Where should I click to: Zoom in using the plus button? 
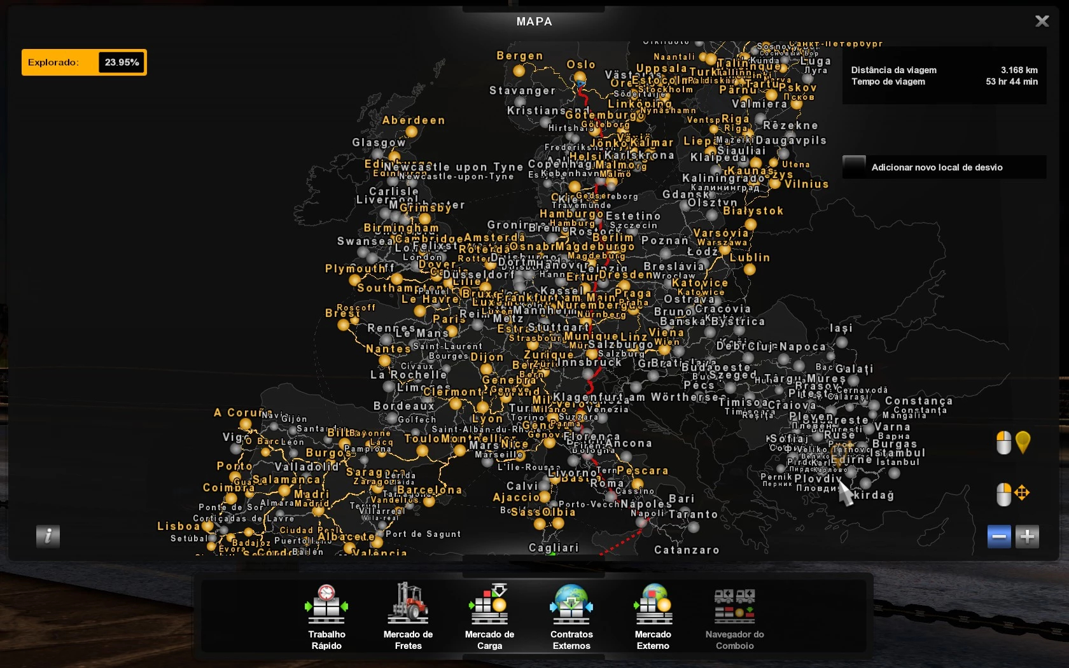click(1027, 537)
